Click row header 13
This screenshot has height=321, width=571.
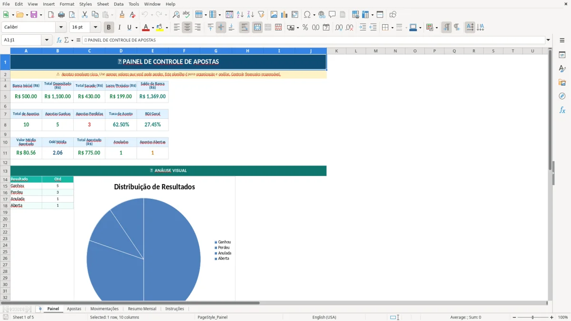5,171
